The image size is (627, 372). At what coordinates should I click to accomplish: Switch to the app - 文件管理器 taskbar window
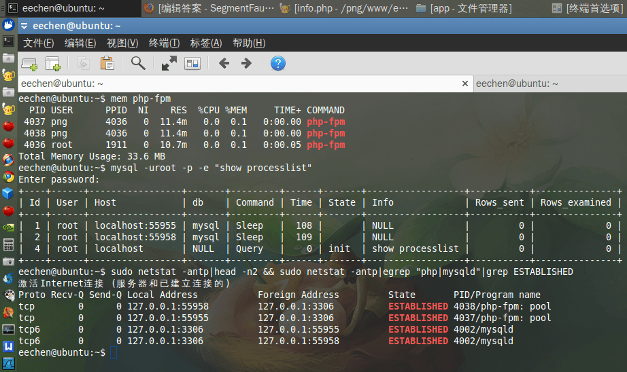(x=464, y=8)
